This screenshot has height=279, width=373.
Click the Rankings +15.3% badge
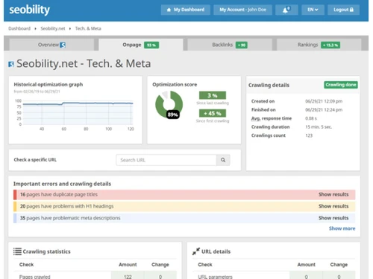click(330, 45)
